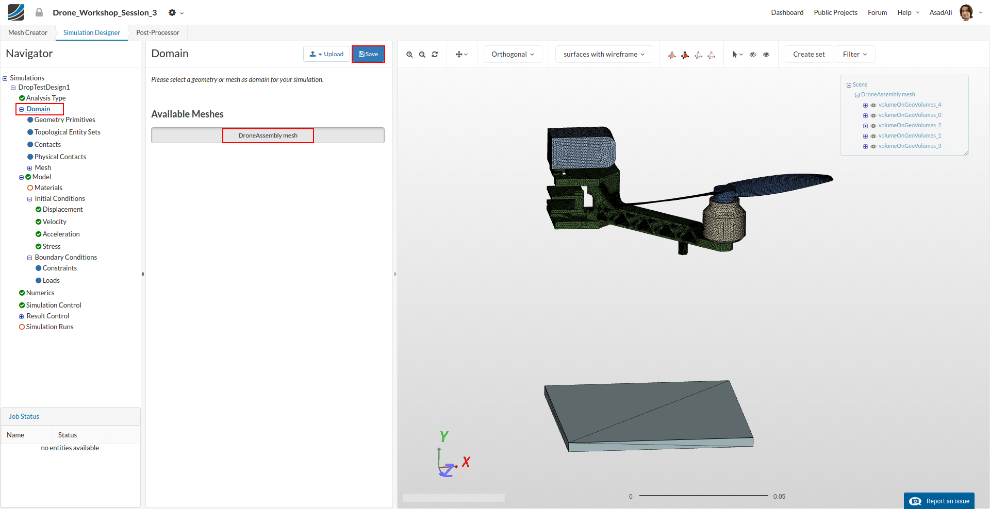This screenshot has height=509, width=990.
Task: Switch to the Mesh Creator tab
Action: tap(28, 32)
